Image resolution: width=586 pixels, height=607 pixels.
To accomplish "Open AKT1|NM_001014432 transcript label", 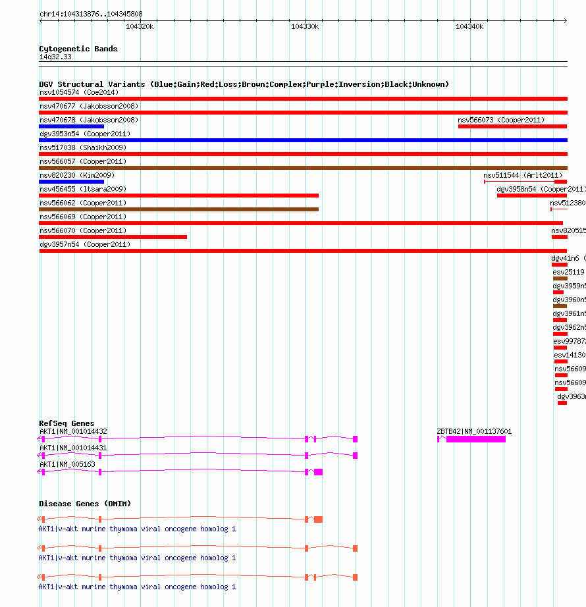I will point(73,431).
